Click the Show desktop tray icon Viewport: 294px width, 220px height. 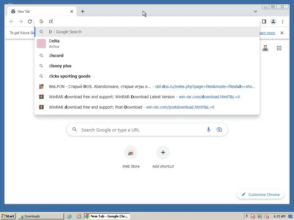[x=291, y=216]
